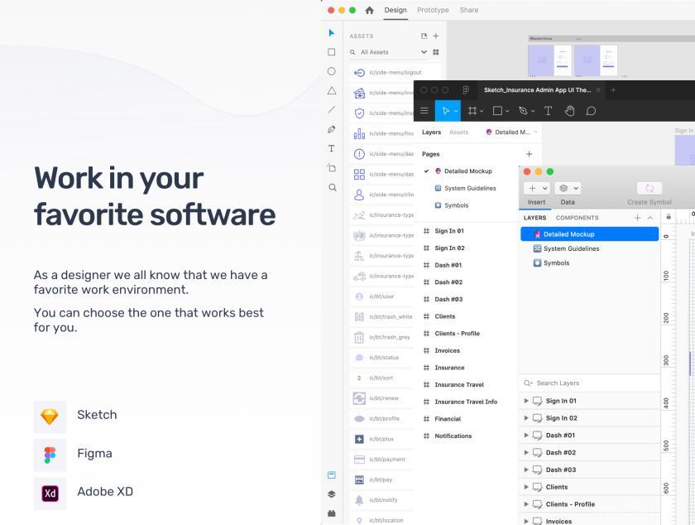Screen dimensions: 695x525
Task: Toggle the lock icon beside Sketch ruler
Action: tap(669, 217)
